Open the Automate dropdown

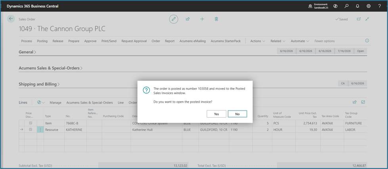300,41
